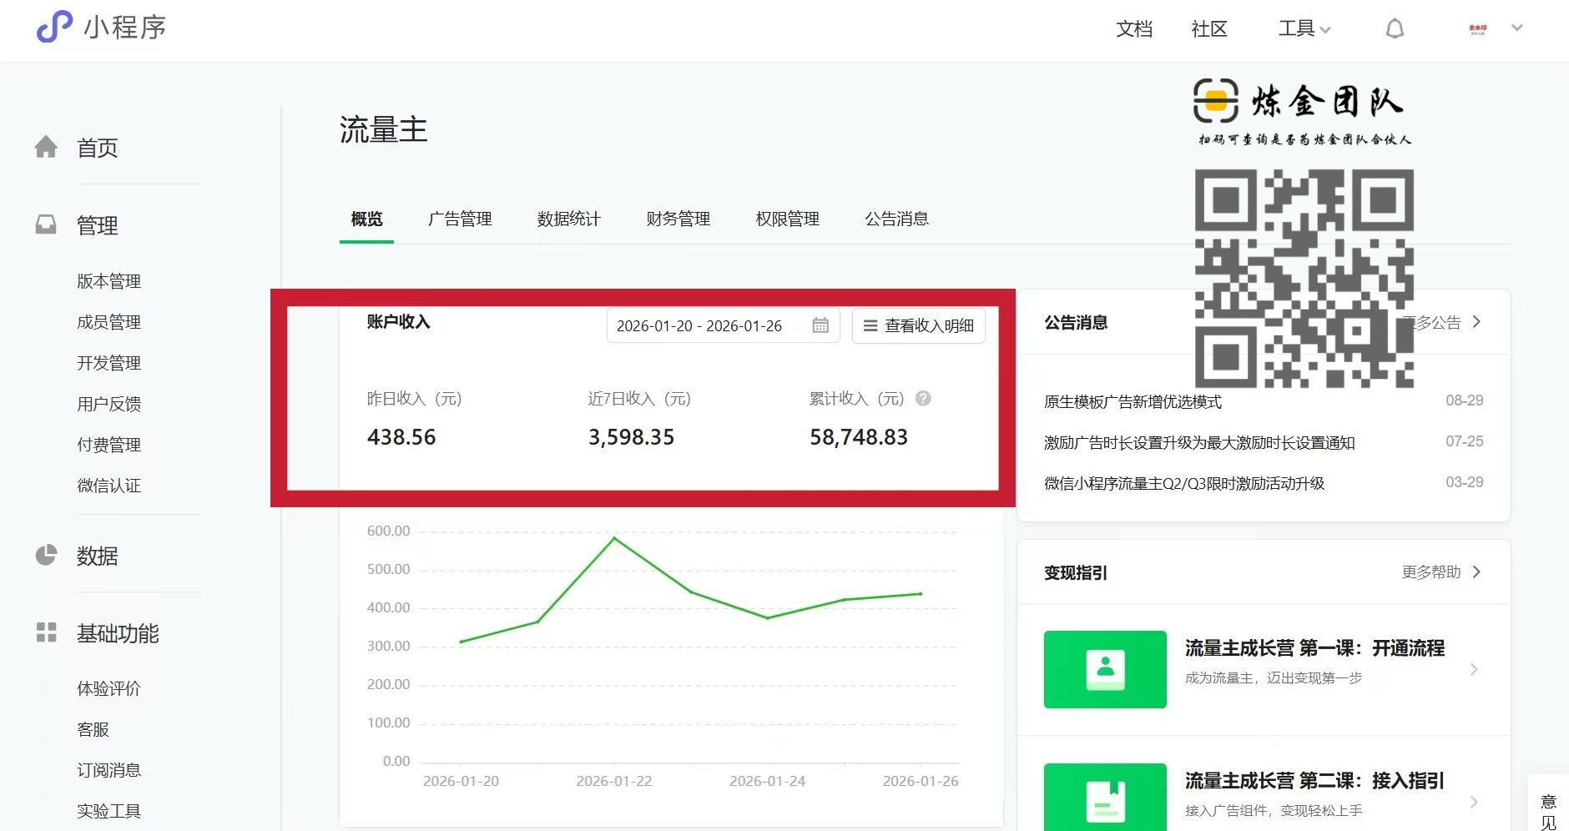Click the question mark help icon beside 累计收入
1569x831 pixels.
click(x=923, y=399)
